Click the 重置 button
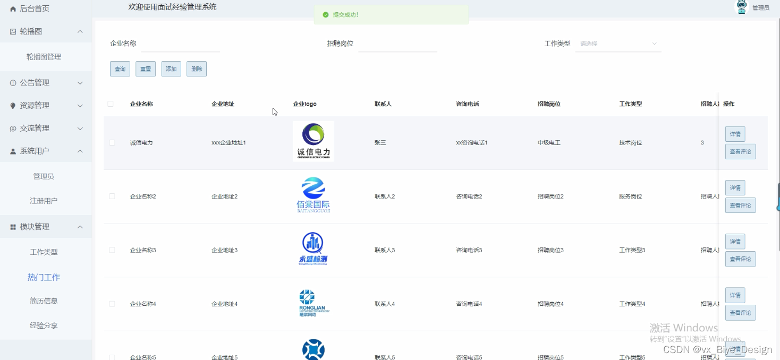Viewport: 780px width, 360px height. 146,69
